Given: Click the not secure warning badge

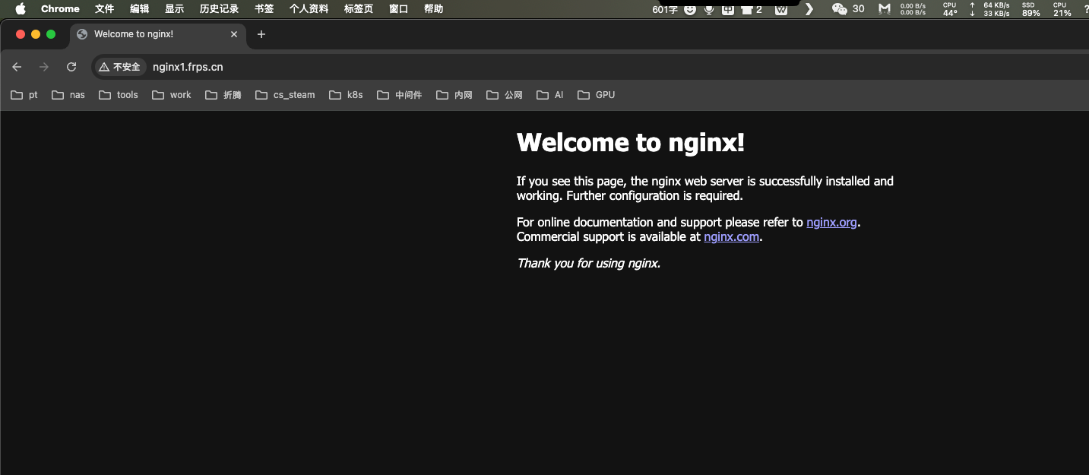Looking at the screenshot, I should tap(120, 67).
